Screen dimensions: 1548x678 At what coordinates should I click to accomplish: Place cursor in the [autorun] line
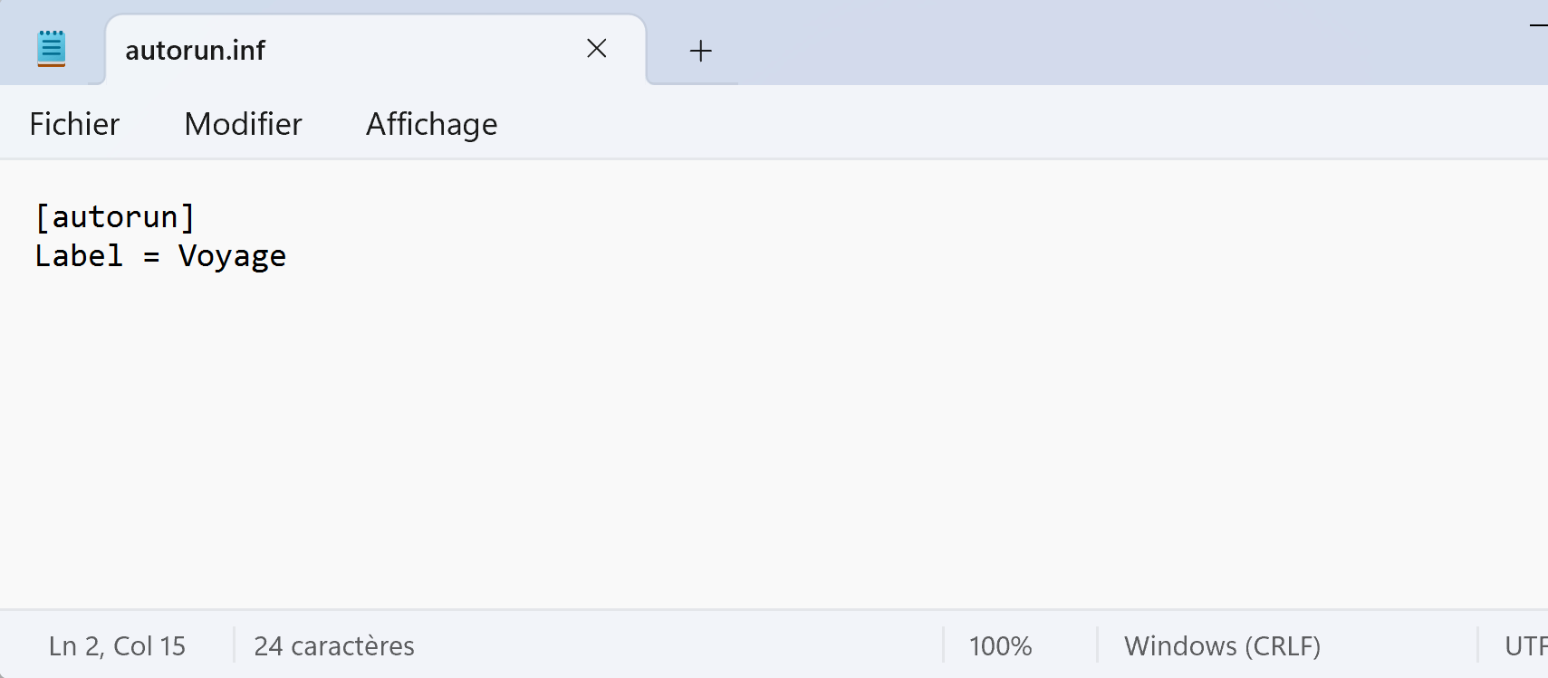(115, 217)
